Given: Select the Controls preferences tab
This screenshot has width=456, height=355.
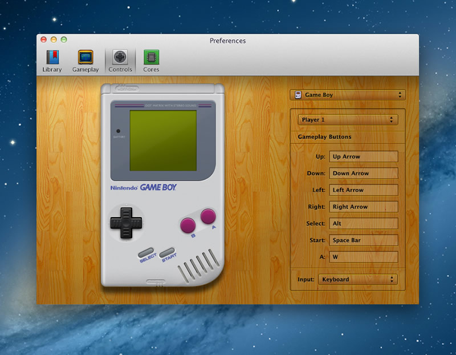Looking at the screenshot, I should (x=120, y=61).
